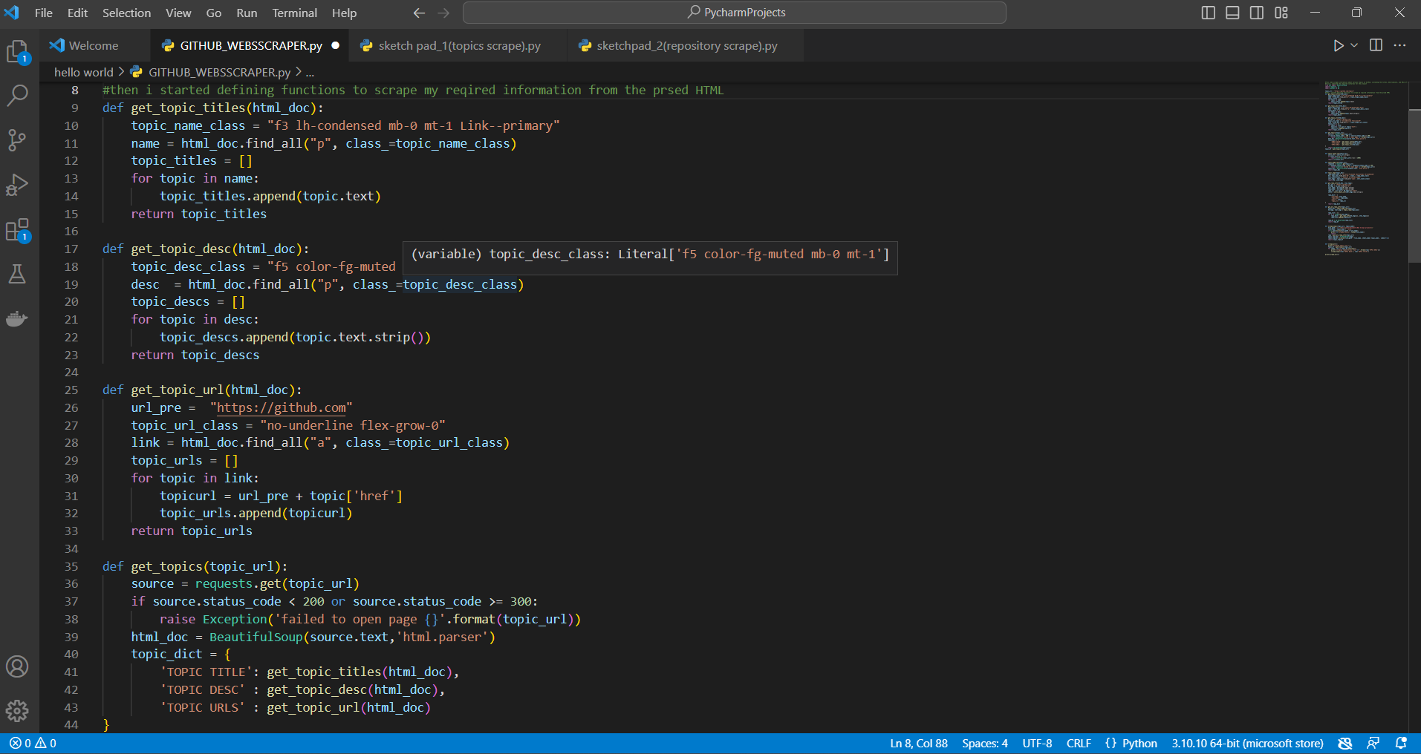Open the Explorer view in activity bar
The height and width of the screenshot is (754, 1421).
coord(17,51)
